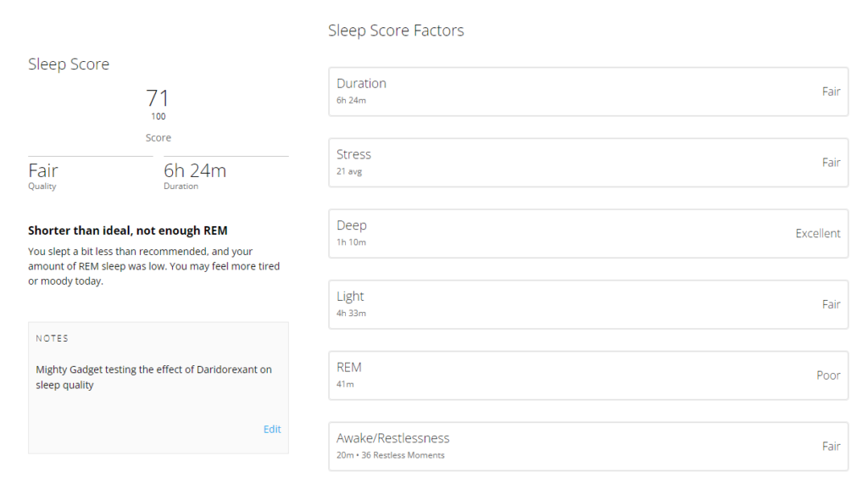Viewport: 868px width, 489px height.
Task: Select the REM sleep factor card
Action: click(587, 375)
